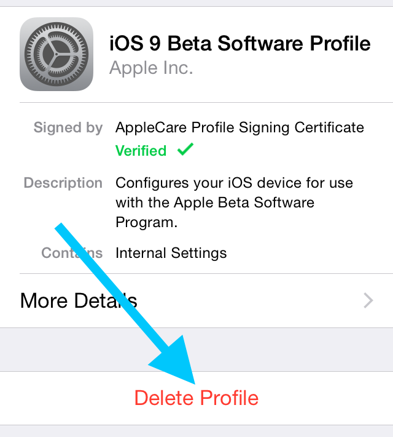Tap the green Verified checkmark icon
Image resolution: width=393 pixels, height=437 pixels.
185,149
